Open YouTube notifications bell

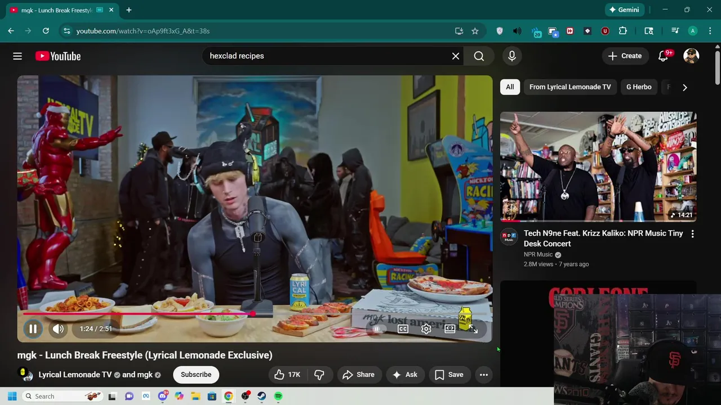tap(664, 56)
